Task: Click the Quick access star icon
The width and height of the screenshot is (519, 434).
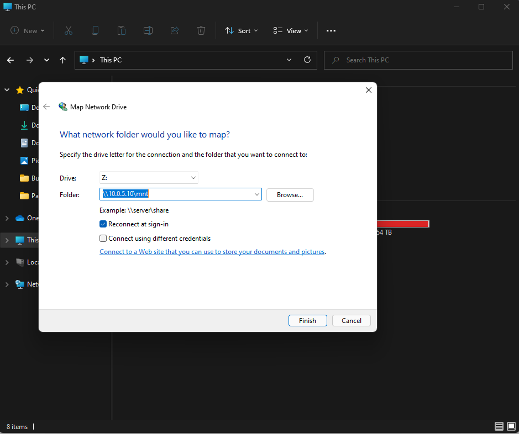Action: coord(20,90)
